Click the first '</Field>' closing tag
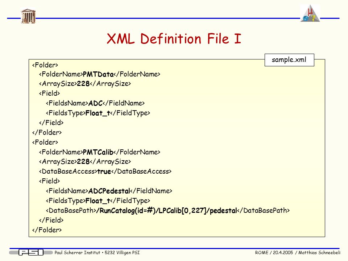 click(51, 123)
